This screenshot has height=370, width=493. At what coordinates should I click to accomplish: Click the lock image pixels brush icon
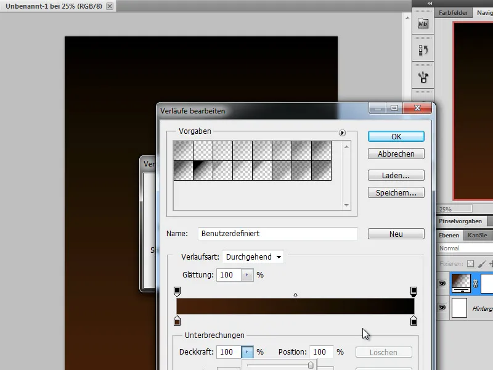[x=481, y=264]
